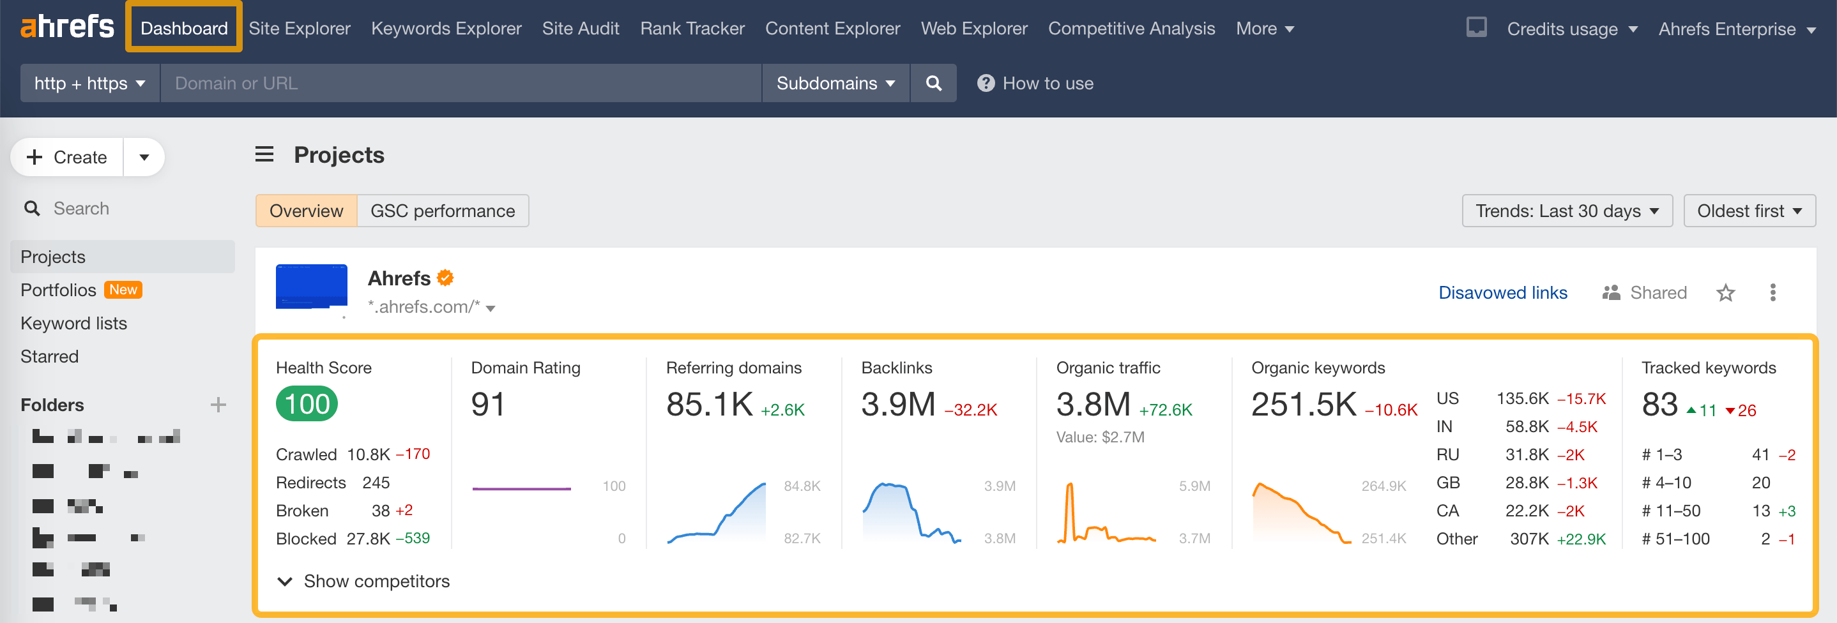Screen dimensions: 1837x623
Task: Click the ahrefs logo
Action: click(x=66, y=27)
